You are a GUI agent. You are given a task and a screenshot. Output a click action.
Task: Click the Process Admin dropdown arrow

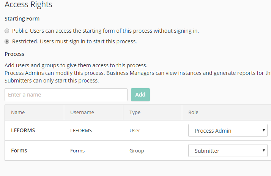coord(263,131)
